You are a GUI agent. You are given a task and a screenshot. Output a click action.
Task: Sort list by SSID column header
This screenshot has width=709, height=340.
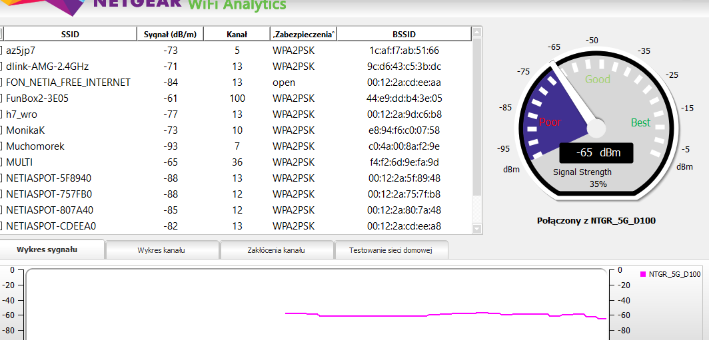click(69, 34)
